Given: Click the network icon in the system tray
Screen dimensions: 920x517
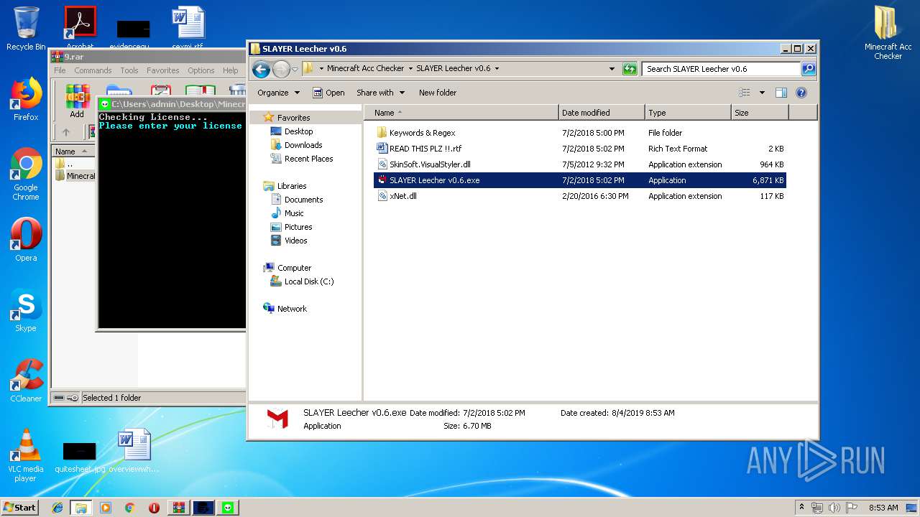Looking at the screenshot, I should coord(817,508).
